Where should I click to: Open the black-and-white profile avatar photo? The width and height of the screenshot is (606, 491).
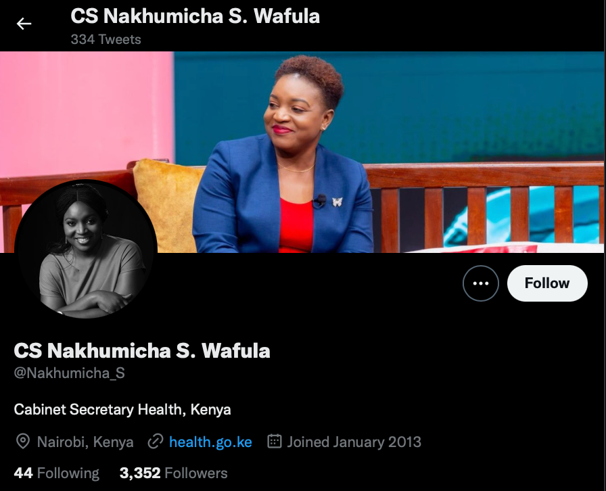click(x=86, y=250)
